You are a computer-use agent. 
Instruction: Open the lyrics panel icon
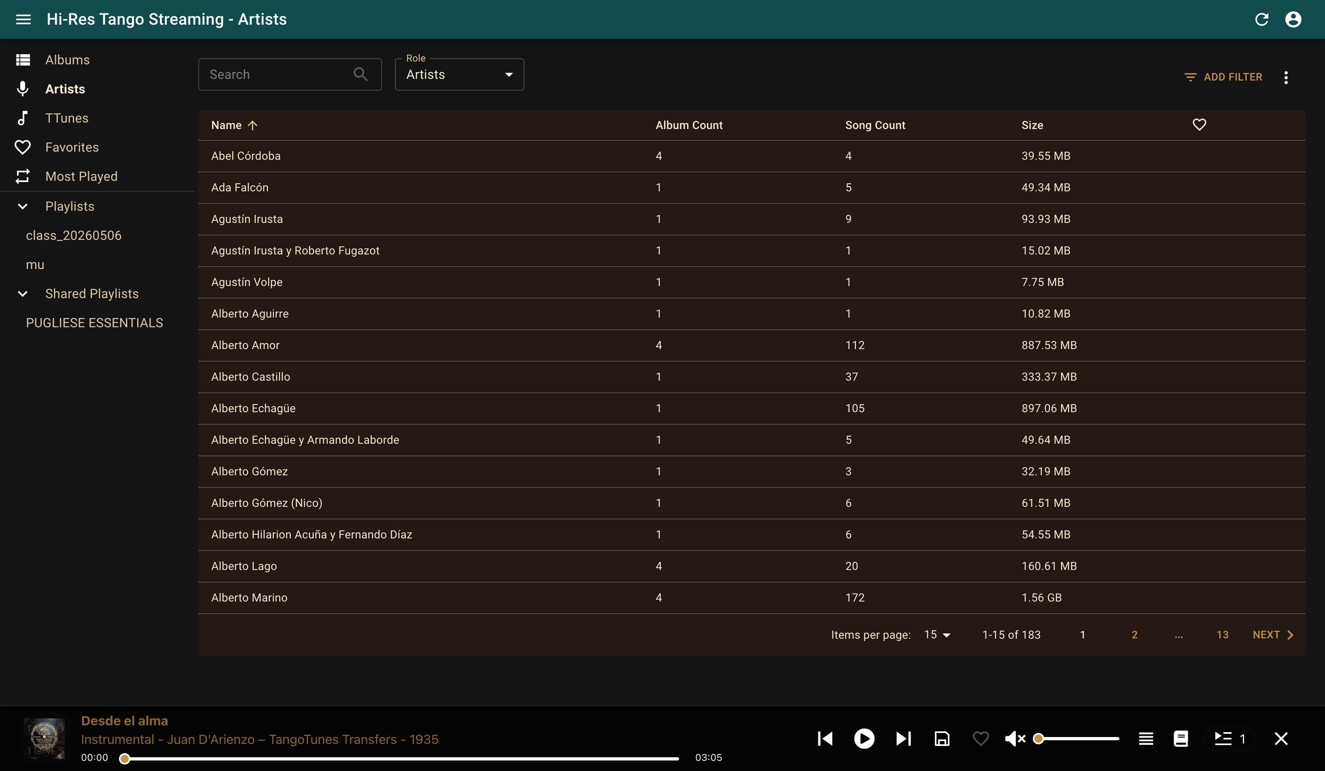[1181, 738]
